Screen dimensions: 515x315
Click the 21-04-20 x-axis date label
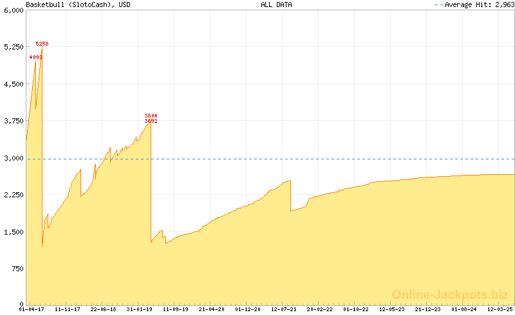212,309
